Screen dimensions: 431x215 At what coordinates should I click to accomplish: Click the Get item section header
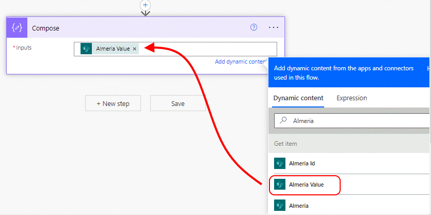pos(349,144)
